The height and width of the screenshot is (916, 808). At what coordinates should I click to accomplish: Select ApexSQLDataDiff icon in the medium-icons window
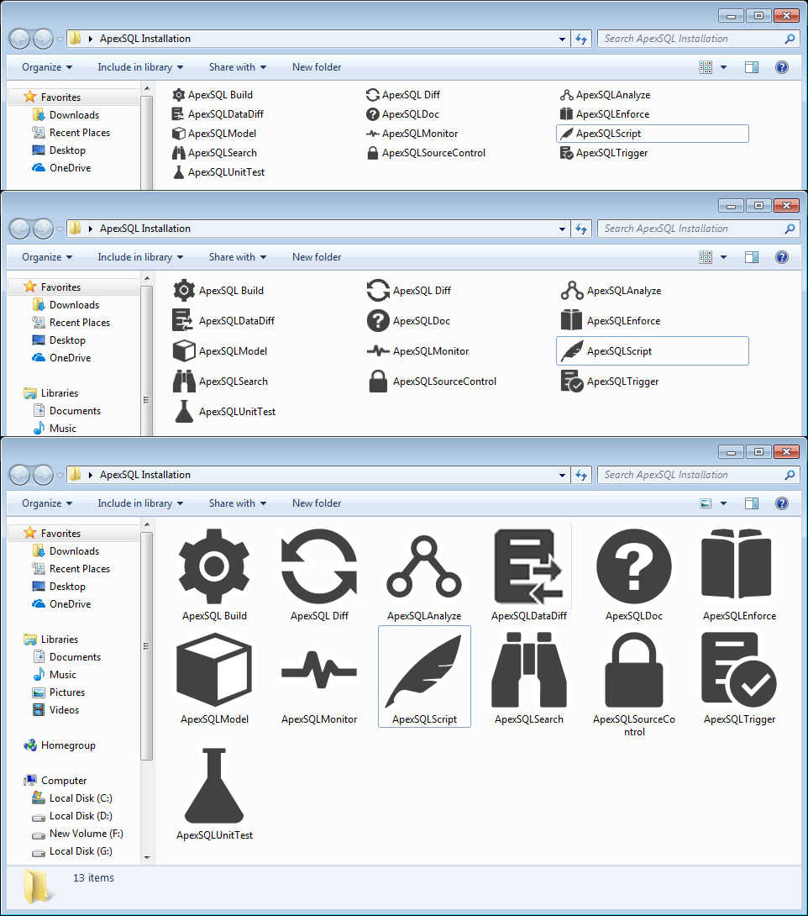(x=183, y=321)
